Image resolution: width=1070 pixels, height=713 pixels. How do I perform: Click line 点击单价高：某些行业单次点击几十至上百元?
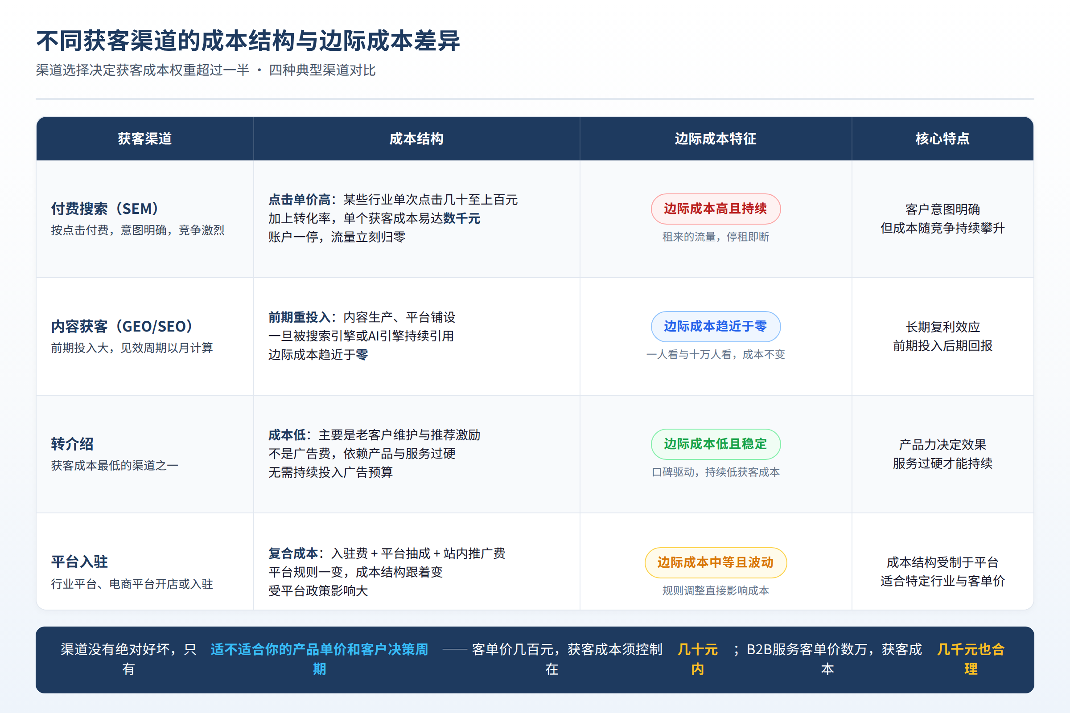[393, 200]
